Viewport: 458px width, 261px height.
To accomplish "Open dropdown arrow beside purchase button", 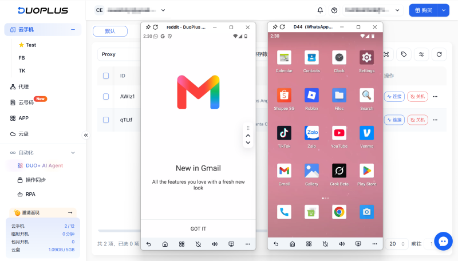I will (x=443, y=10).
